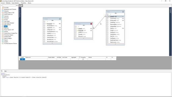Check the OrderDate field in Orders
This screenshot has width=172, height=97.
pos(107,22)
